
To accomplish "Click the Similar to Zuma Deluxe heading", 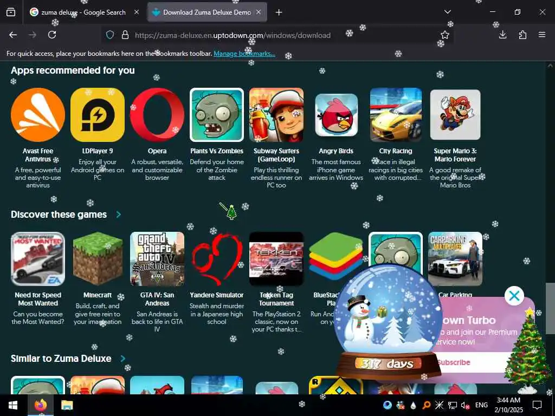I will 61,359.
